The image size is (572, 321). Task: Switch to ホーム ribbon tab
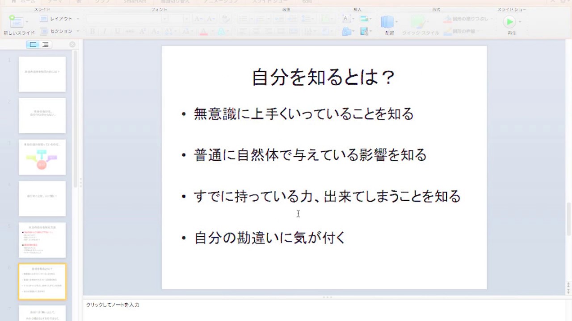[x=23, y=2]
